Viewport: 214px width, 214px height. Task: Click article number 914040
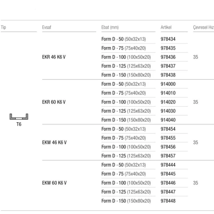tap(168, 120)
